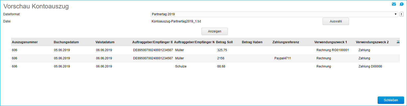Viewport: 407px width, 106px height.
Task: Click the Anzeigen button
Action: point(214,31)
